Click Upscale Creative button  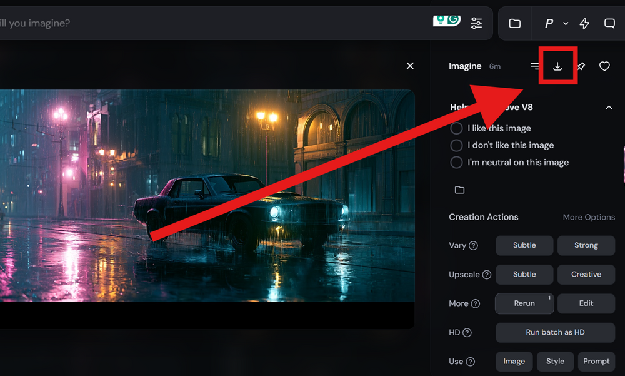[586, 275]
